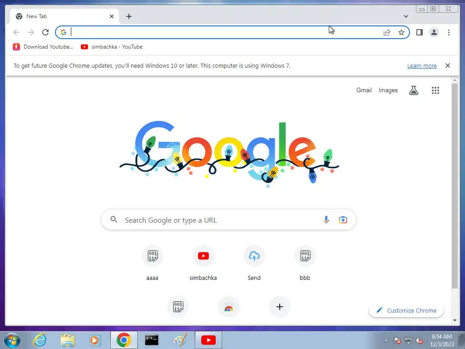
Task: Open a new tab with plus button
Action: click(129, 16)
